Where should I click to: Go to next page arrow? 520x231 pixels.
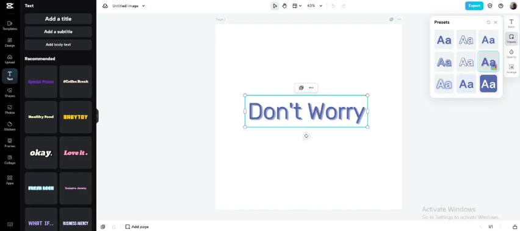(x=501, y=227)
